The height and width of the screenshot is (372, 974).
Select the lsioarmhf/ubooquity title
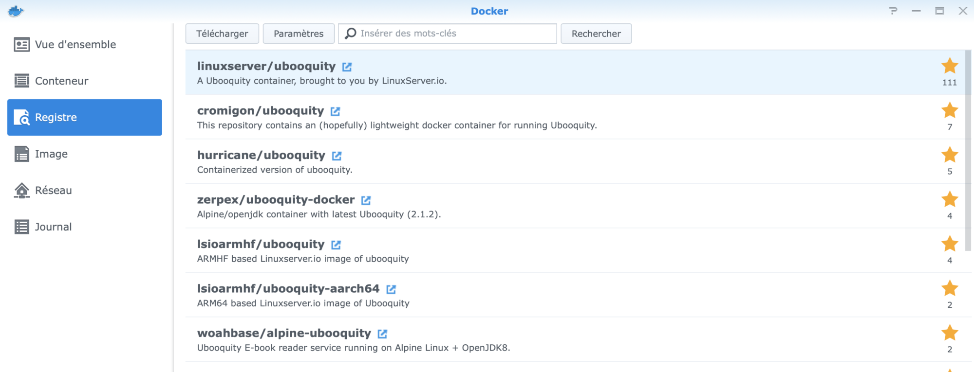point(261,244)
